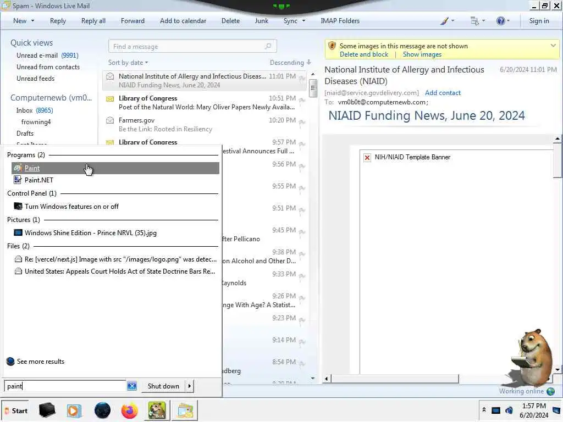Delete the selected message
This screenshot has width=563, height=422.
(230, 21)
